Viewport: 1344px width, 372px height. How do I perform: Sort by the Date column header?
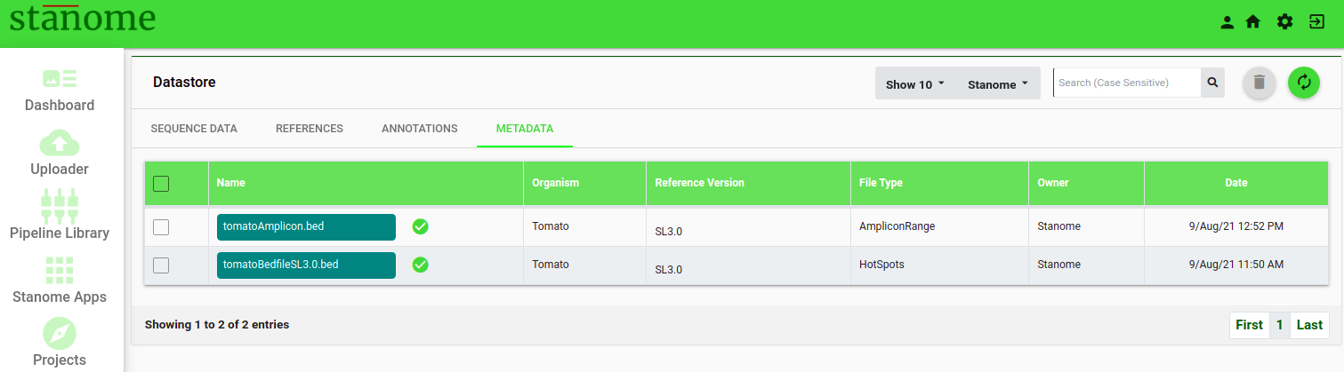point(1236,183)
